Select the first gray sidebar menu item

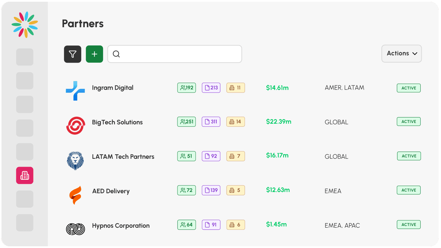[x=25, y=57]
